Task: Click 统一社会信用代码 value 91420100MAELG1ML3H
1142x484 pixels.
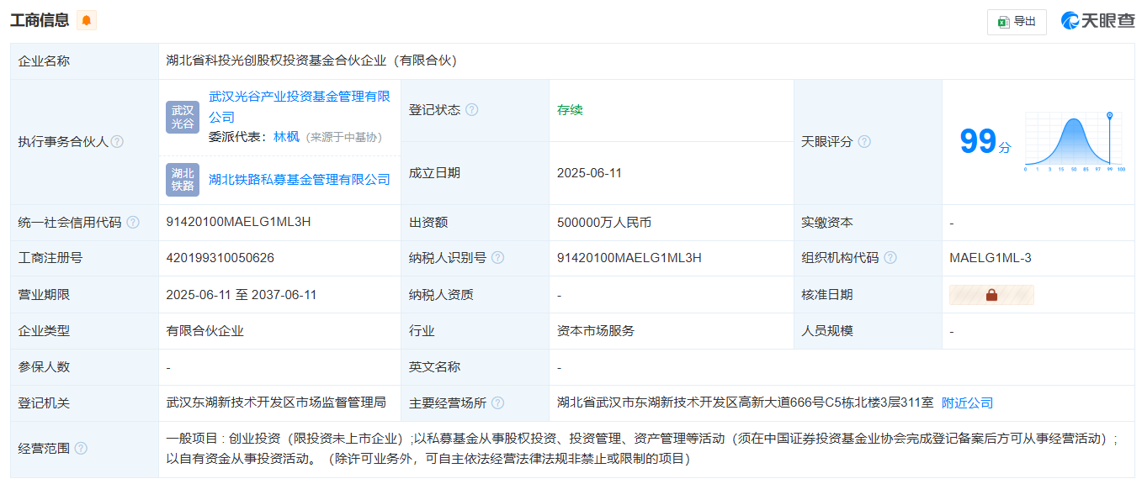Action: tap(239, 222)
